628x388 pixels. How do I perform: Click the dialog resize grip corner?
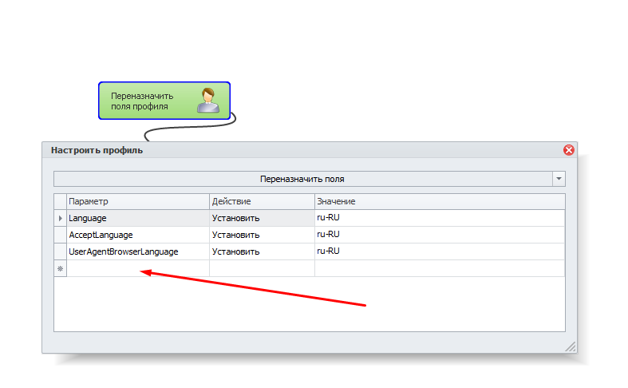click(571, 346)
